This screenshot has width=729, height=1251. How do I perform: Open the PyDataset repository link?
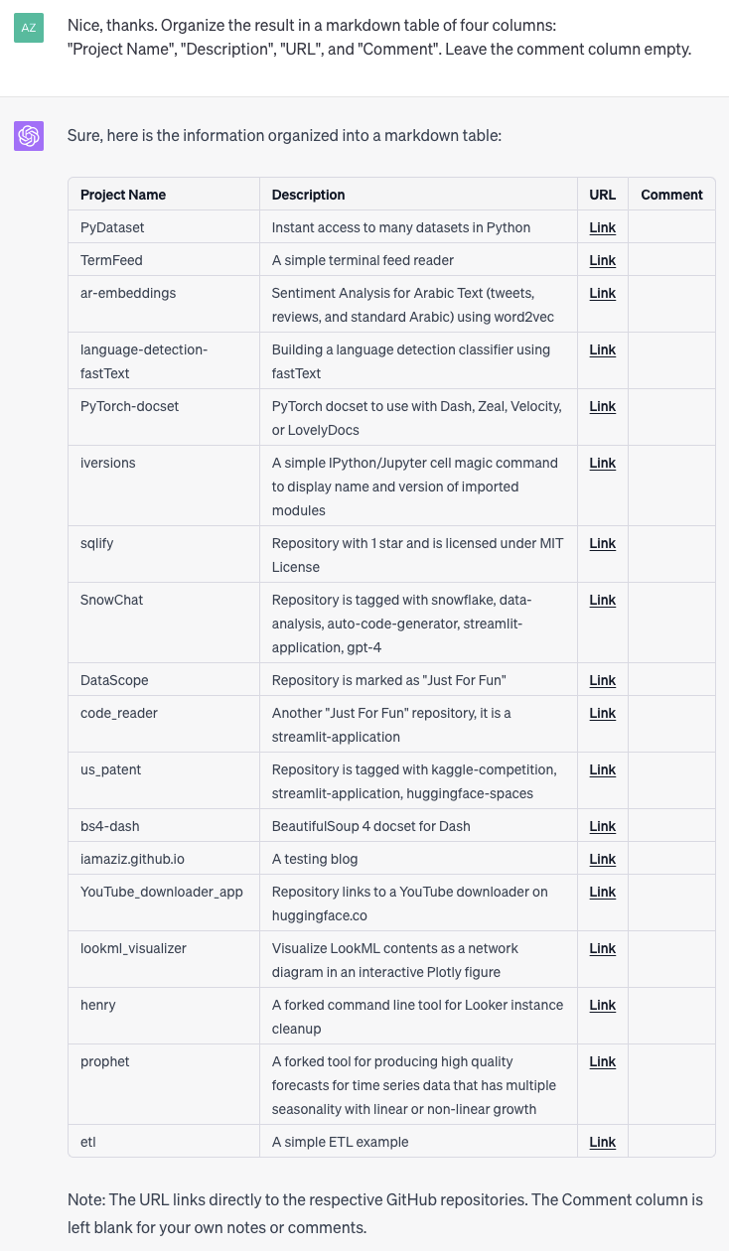pos(602,227)
